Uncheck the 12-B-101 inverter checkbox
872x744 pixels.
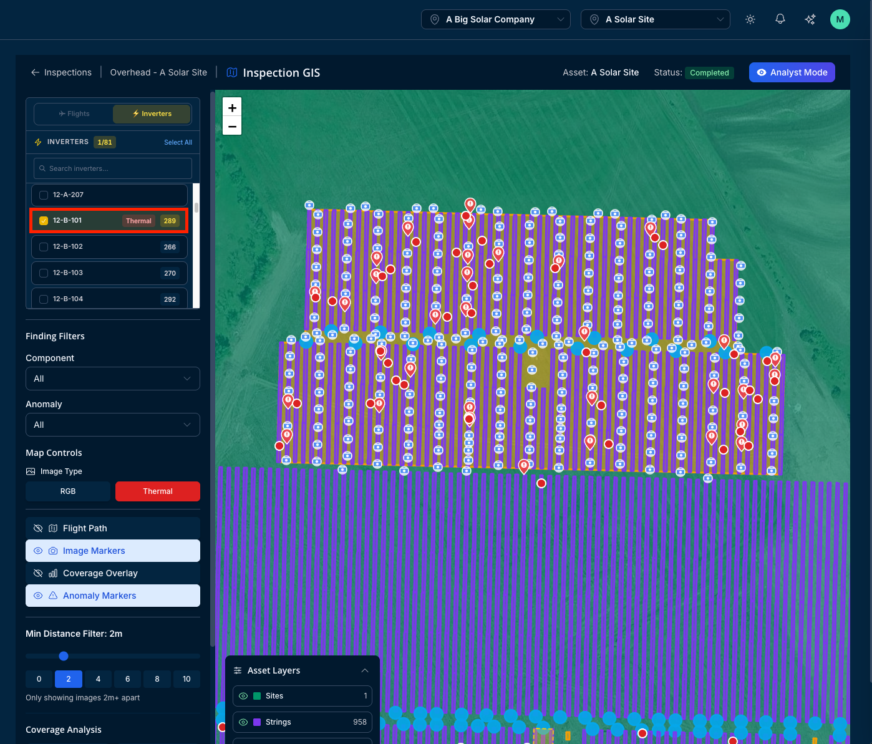[44, 221]
